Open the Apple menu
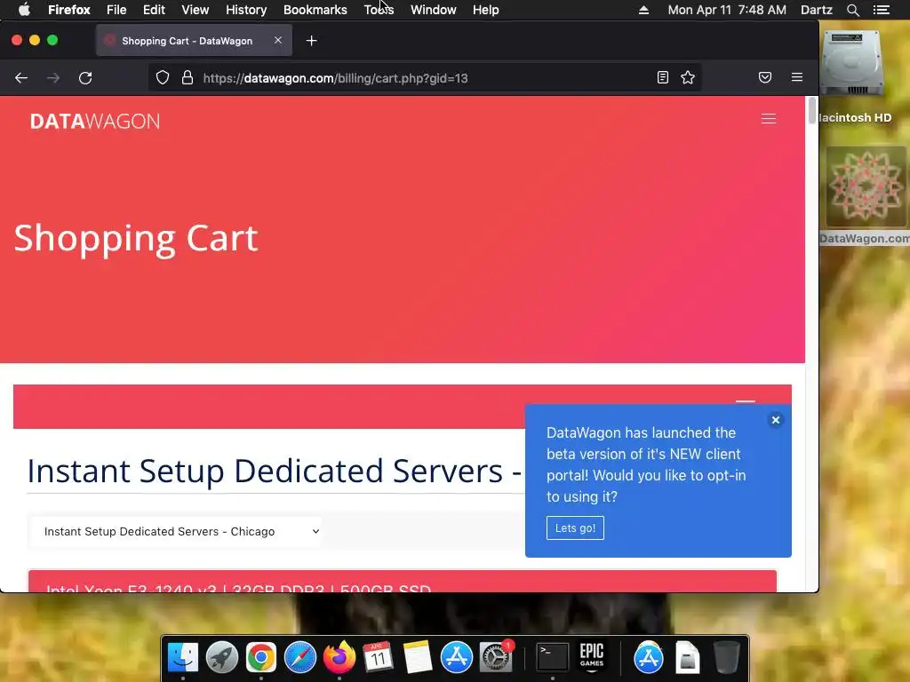 [x=24, y=10]
